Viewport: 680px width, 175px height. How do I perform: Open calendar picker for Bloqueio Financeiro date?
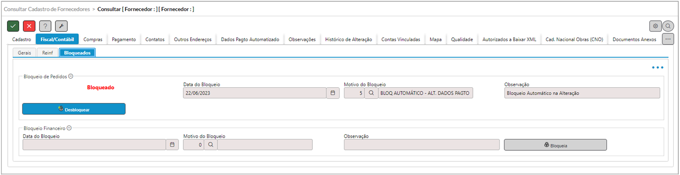pos(172,144)
